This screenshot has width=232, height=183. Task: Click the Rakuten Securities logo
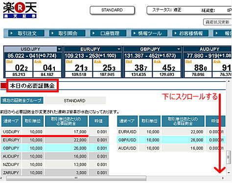coord(20,10)
